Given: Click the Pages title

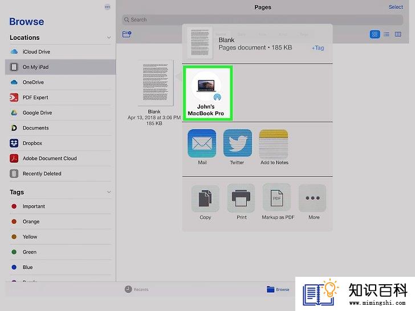Looking at the screenshot, I should 263,7.
